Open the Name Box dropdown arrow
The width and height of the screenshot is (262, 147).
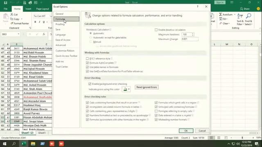coord(18,34)
